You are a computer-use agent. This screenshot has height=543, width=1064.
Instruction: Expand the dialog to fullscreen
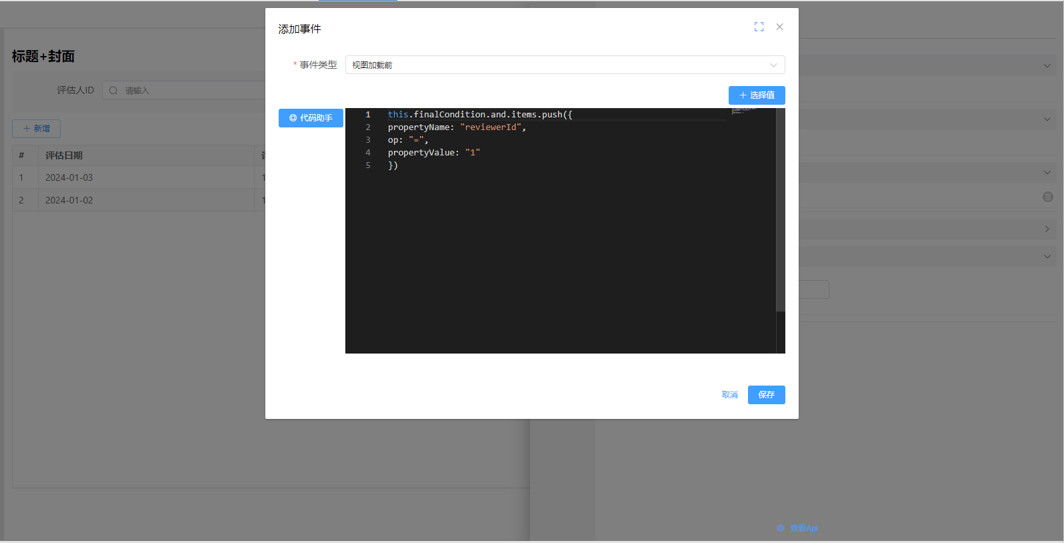[759, 27]
